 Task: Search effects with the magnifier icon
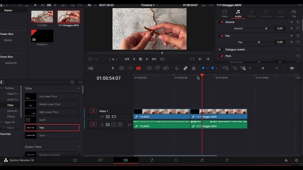(x=72, y=82)
